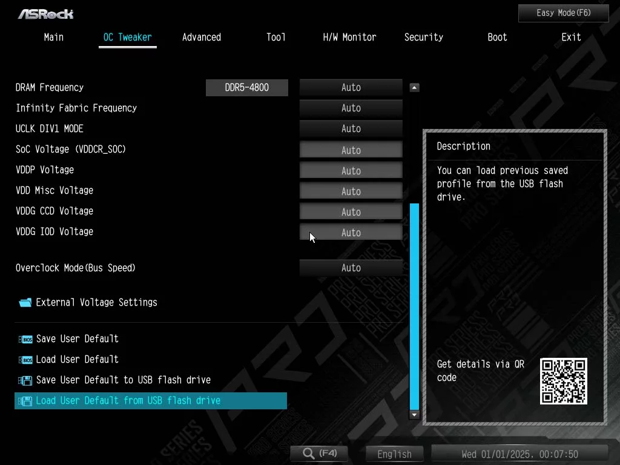Click the ASRock logo
The image size is (620, 465).
[x=45, y=13]
